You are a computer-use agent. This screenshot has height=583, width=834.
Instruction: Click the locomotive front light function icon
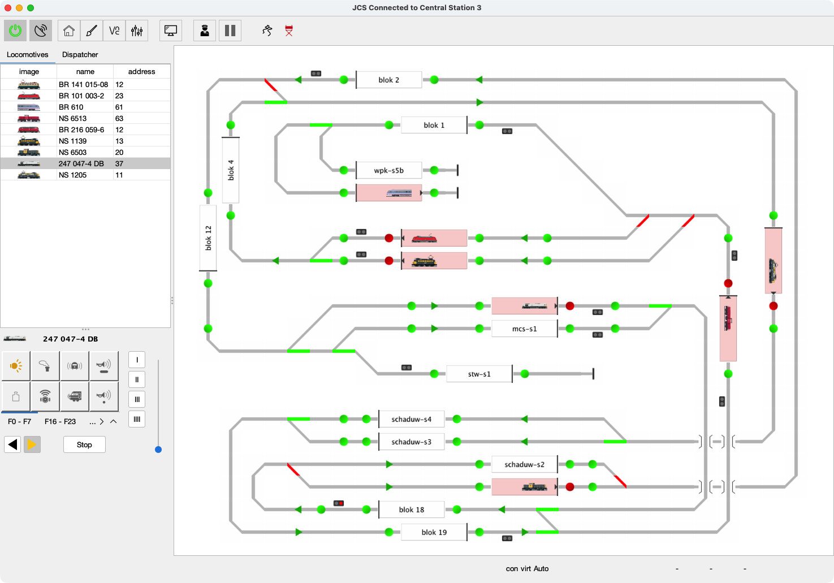(x=75, y=396)
